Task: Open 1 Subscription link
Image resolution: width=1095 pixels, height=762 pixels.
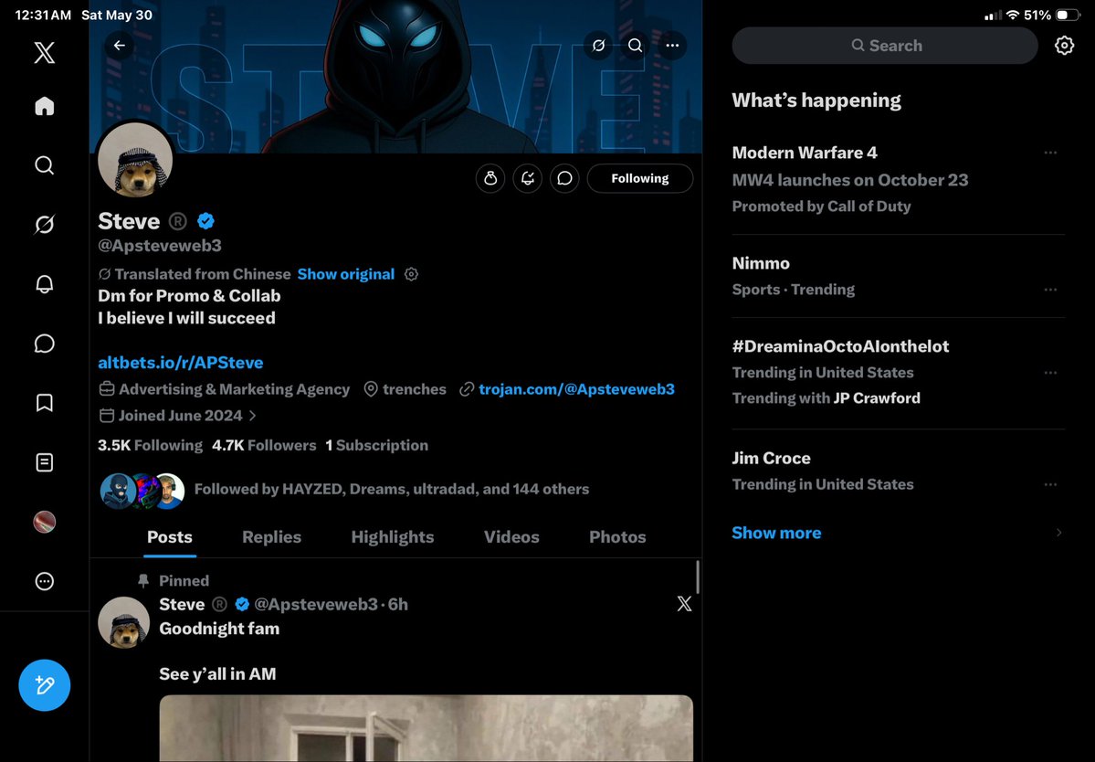Action: click(376, 445)
